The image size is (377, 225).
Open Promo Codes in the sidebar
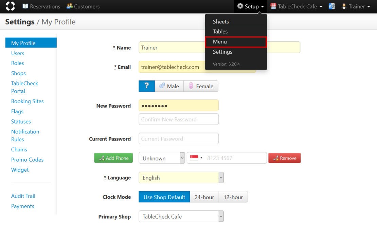pos(28,160)
